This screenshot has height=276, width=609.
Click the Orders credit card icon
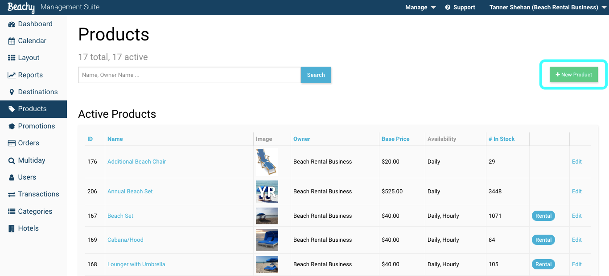[12, 143]
